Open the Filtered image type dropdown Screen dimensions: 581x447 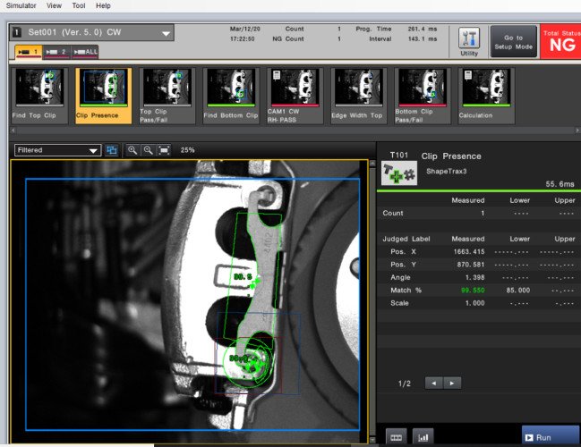pyautogui.click(x=56, y=150)
